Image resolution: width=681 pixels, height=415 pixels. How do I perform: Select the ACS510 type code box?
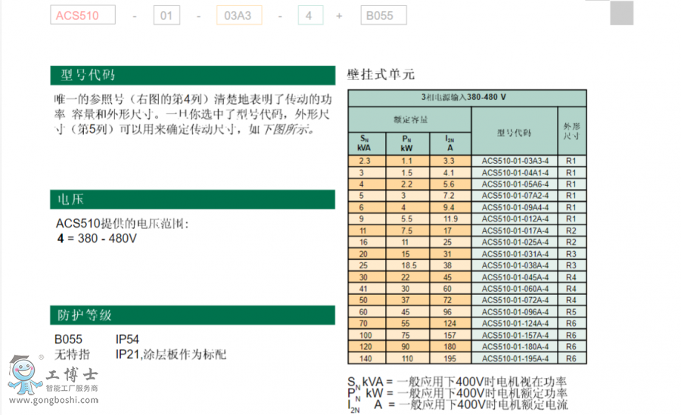tap(83, 15)
